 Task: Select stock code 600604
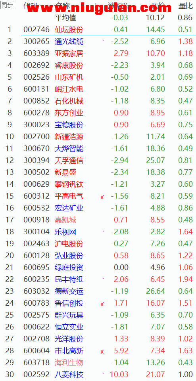pyautogui.click(x=37, y=350)
